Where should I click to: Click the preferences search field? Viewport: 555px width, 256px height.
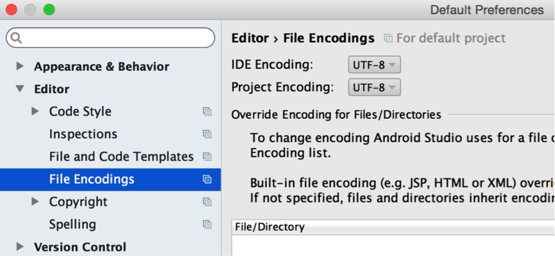[x=115, y=38]
